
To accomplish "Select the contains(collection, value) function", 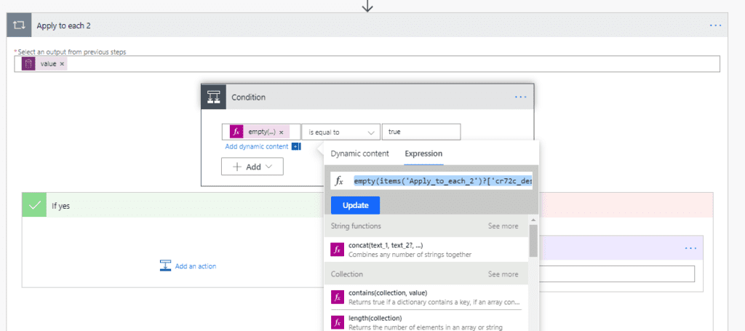I will [x=426, y=298].
